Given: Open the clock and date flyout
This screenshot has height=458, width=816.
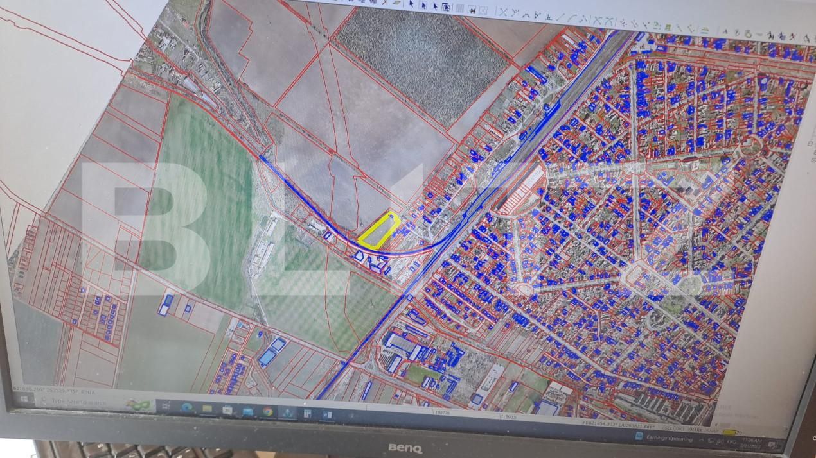Looking at the screenshot, I should pos(753,443).
